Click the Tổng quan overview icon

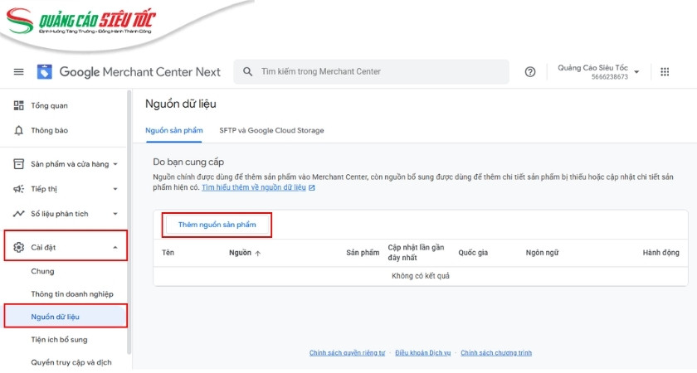click(18, 105)
